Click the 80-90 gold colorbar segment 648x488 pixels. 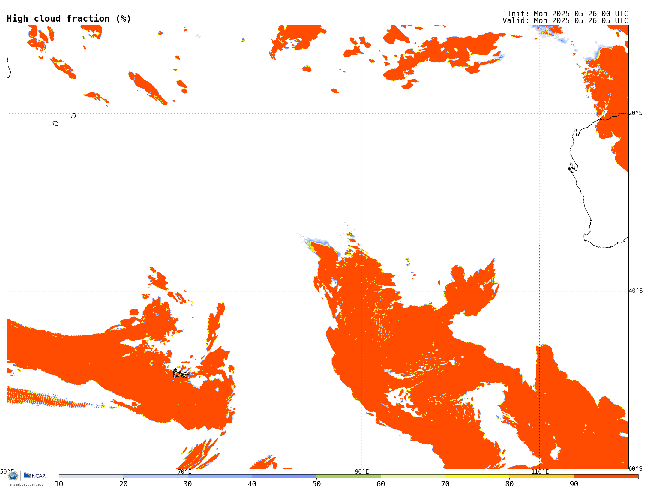tap(541, 477)
